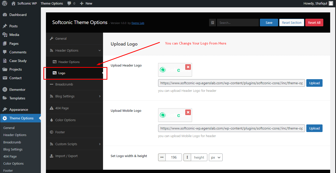Upload a new mobile logo
Viewport: 336px width, 173px height.
(314, 128)
